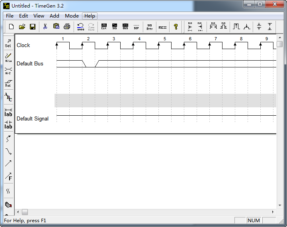The image size is (287, 227).
Task: Click clock cycle number 5
Action: (165, 39)
